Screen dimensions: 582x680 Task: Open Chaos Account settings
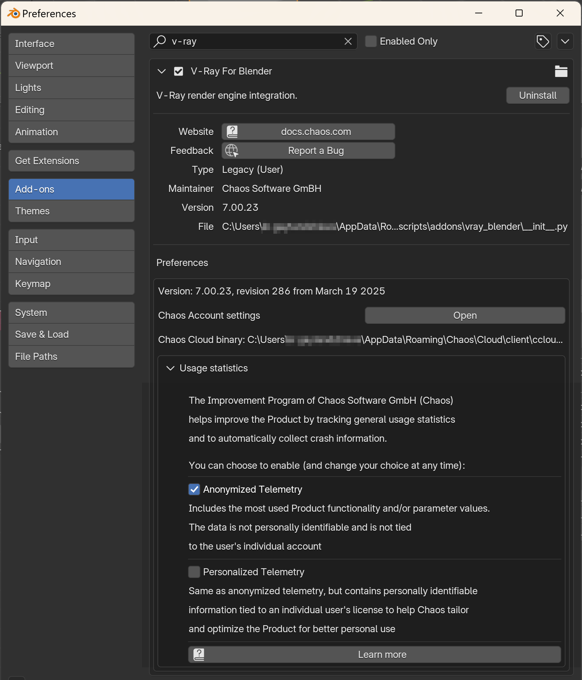click(465, 316)
